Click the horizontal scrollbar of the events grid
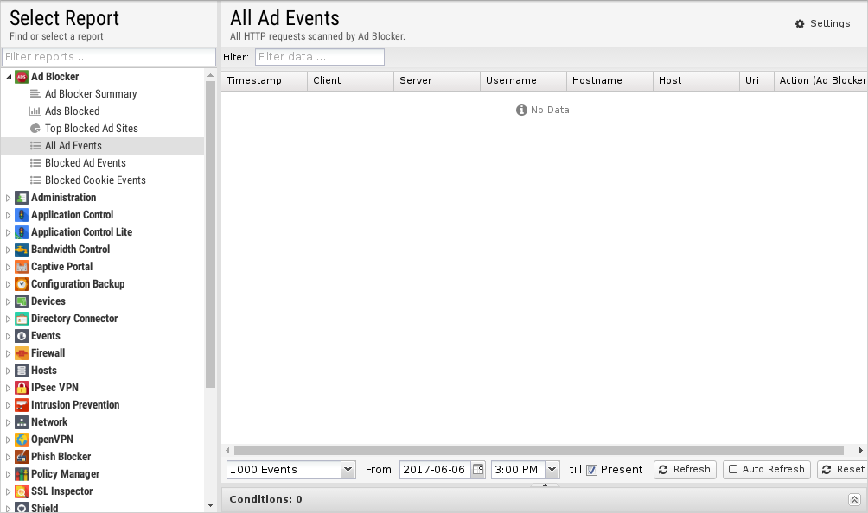Image resolution: width=868 pixels, height=513 pixels. (539, 451)
